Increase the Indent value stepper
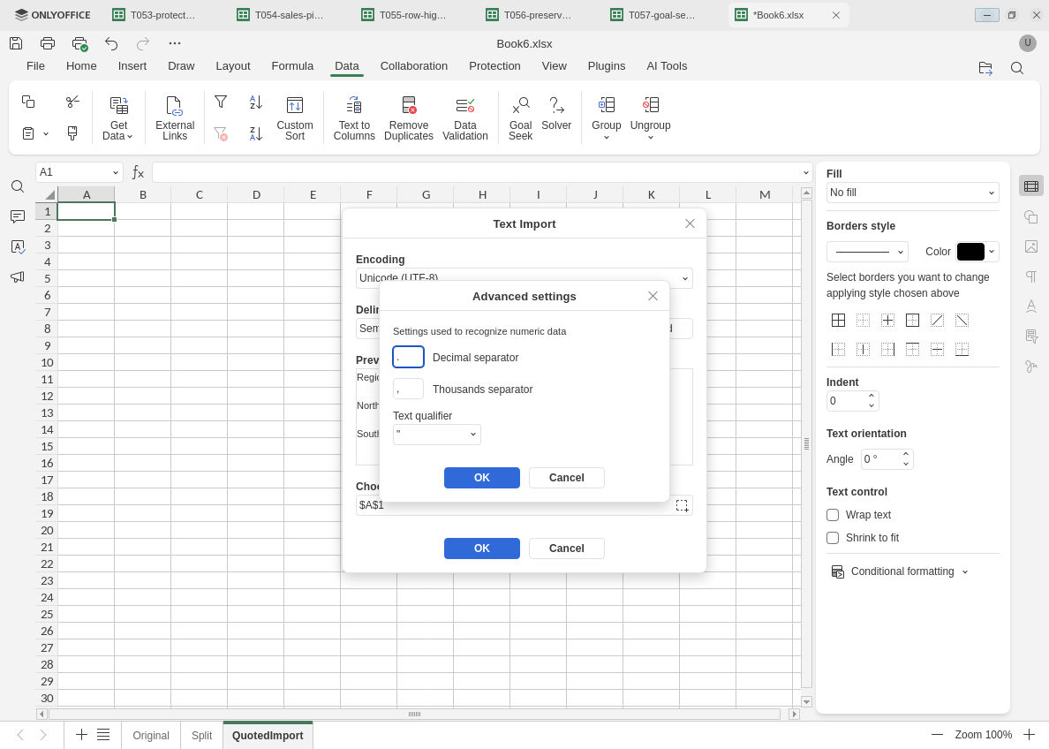Image resolution: width=1049 pixels, height=749 pixels. pos(871,397)
